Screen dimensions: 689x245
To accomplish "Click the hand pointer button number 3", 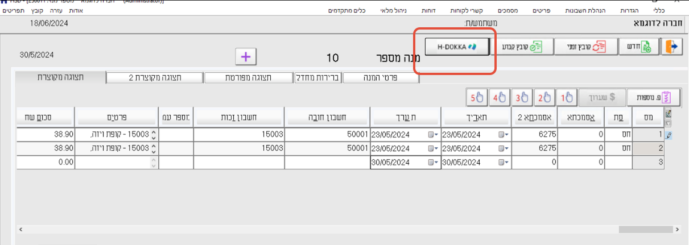I will [x=521, y=97].
